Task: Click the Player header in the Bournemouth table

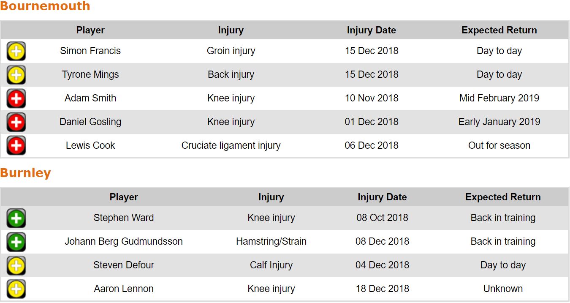Action: click(x=90, y=30)
